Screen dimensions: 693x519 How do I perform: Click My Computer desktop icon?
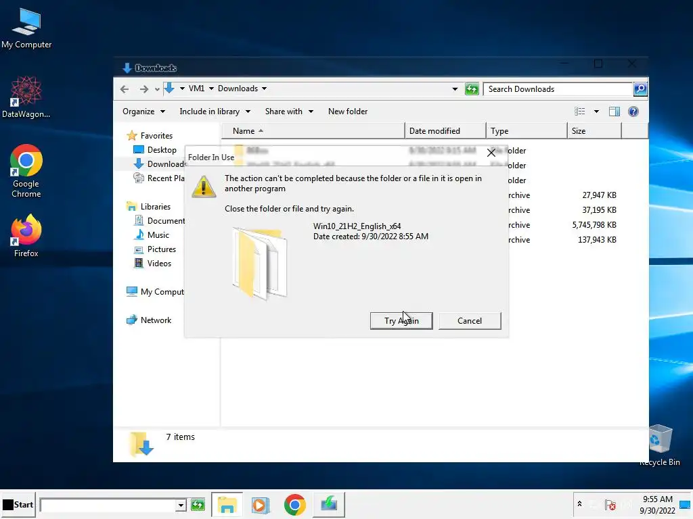tap(26, 29)
